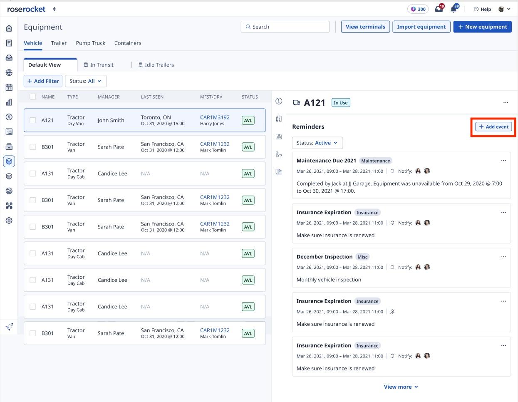518x402 pixels.
Task: Click the New equipment button
Action: 482,27
